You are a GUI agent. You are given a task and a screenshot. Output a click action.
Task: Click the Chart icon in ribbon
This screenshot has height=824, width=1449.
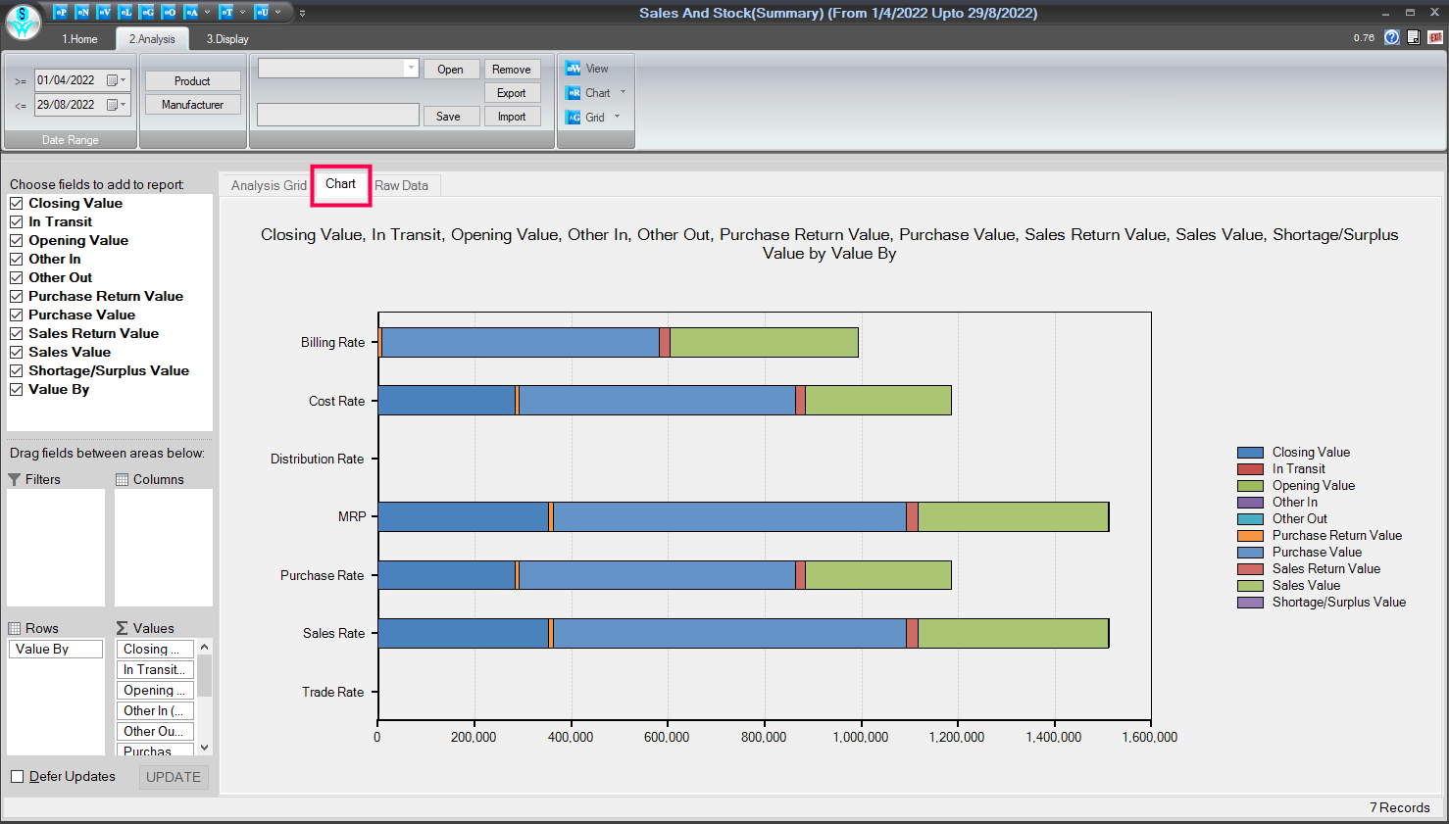click(574, 93)
